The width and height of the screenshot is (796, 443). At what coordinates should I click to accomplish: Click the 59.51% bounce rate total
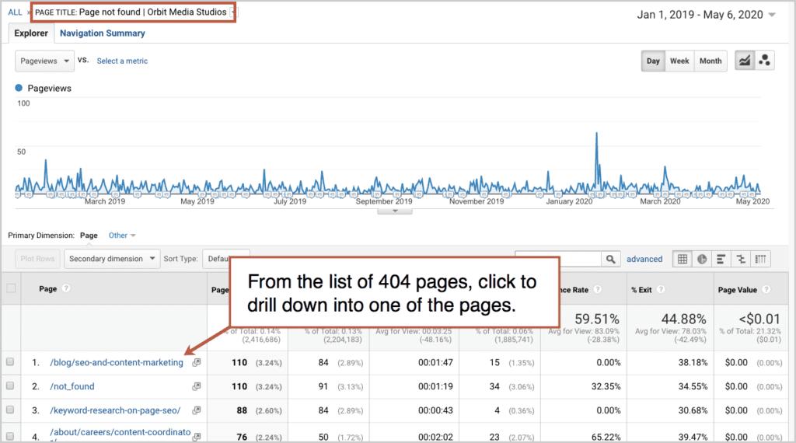tap(596, 319)
